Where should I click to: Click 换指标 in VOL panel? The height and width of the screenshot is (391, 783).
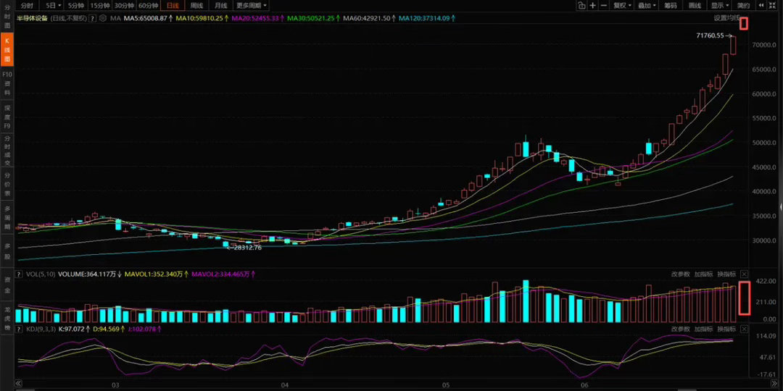tap(726, 274)
